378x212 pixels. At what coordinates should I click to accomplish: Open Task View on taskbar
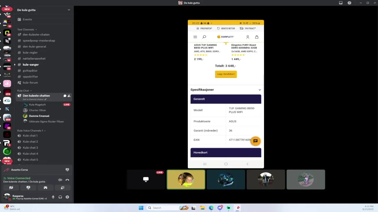tap(193, 208)
